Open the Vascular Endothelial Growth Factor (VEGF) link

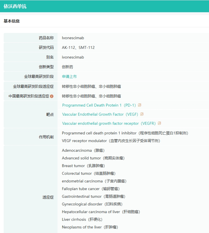[100, 114]
